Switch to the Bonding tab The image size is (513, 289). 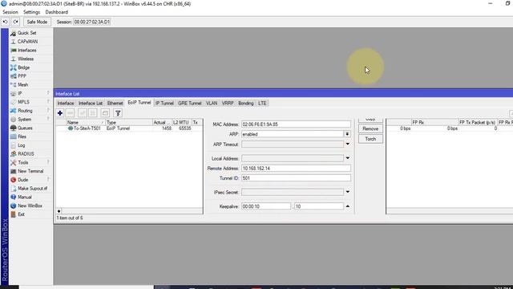[x=246, y=104]
